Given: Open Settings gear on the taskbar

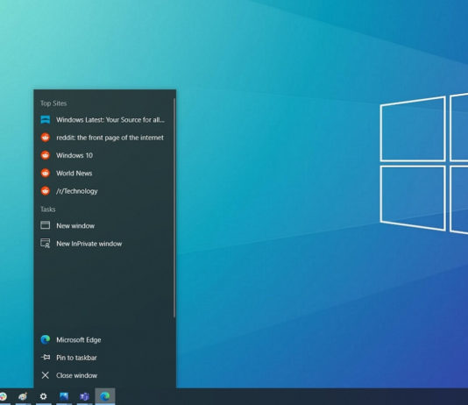Looking at the screenshot, I should 43,396.
